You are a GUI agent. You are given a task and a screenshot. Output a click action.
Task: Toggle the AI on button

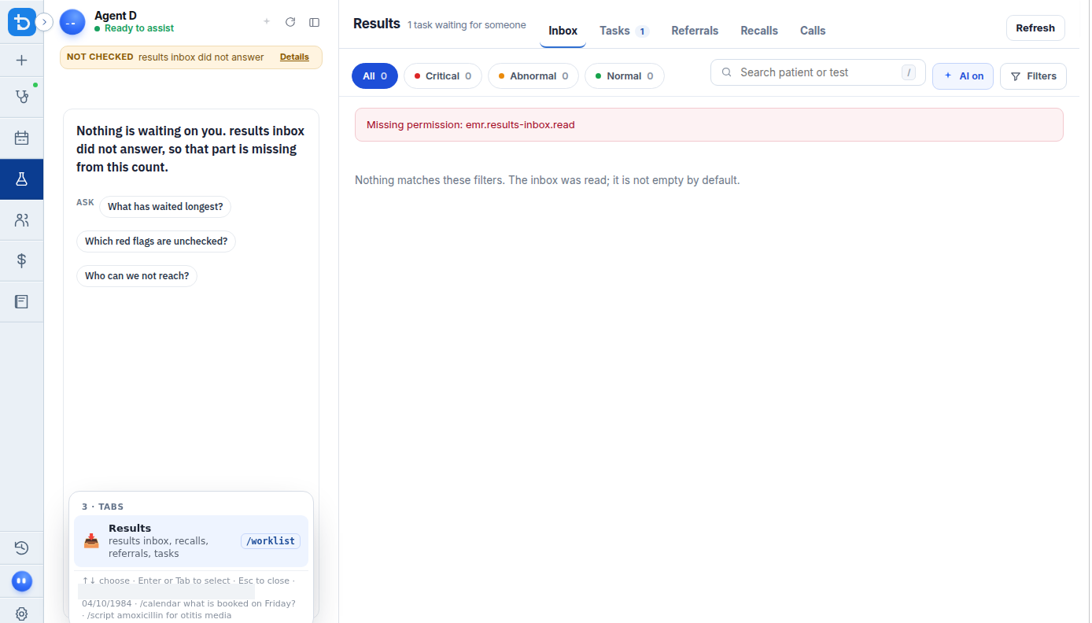963,76
